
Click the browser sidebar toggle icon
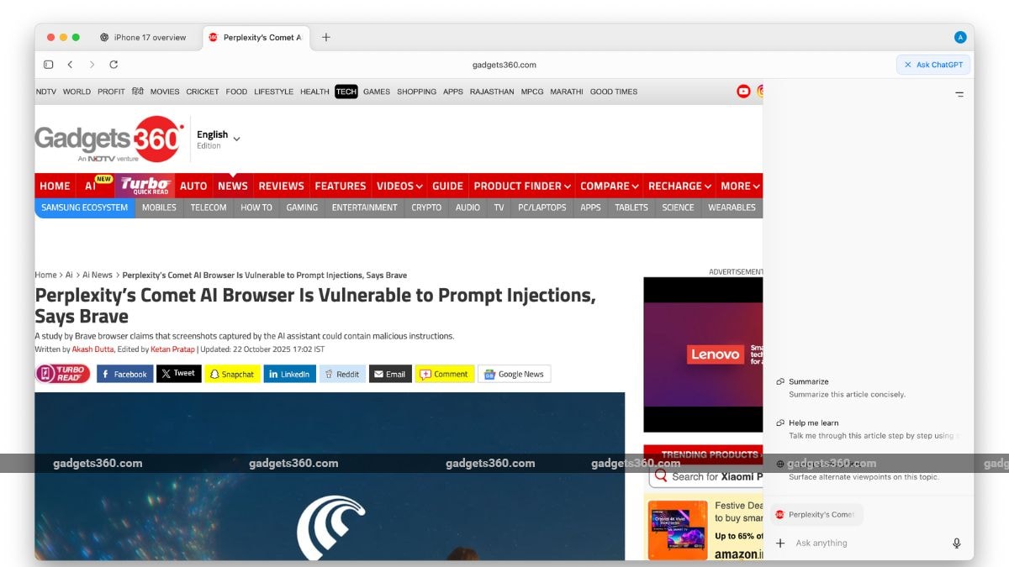48,65
